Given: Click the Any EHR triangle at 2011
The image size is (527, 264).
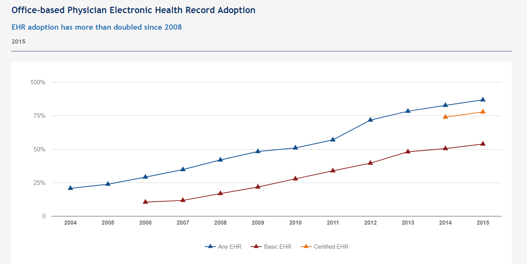Looking at the screenshot, I should [333, 139].
